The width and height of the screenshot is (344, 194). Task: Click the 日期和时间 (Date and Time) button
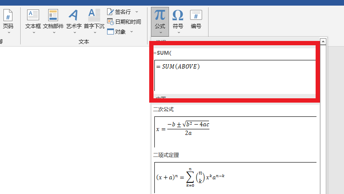[x=124, y=22]
